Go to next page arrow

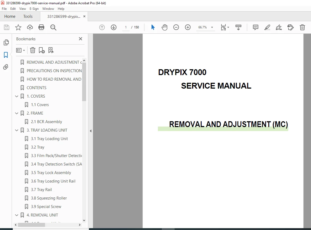pos(114,27)
